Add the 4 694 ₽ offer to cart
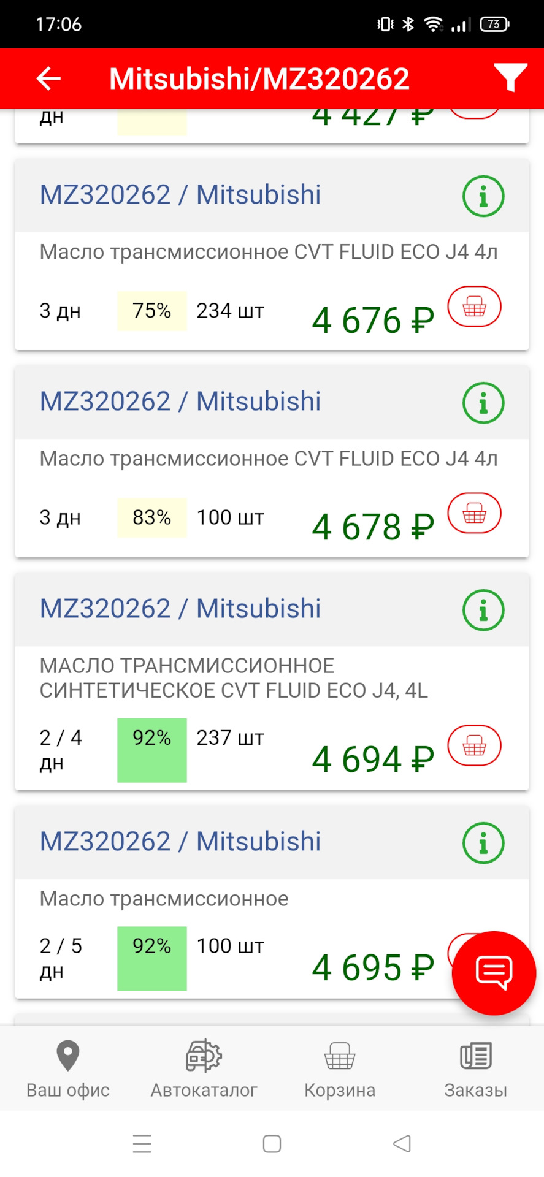Screen dimensions: 544x1177 point(474,745)
